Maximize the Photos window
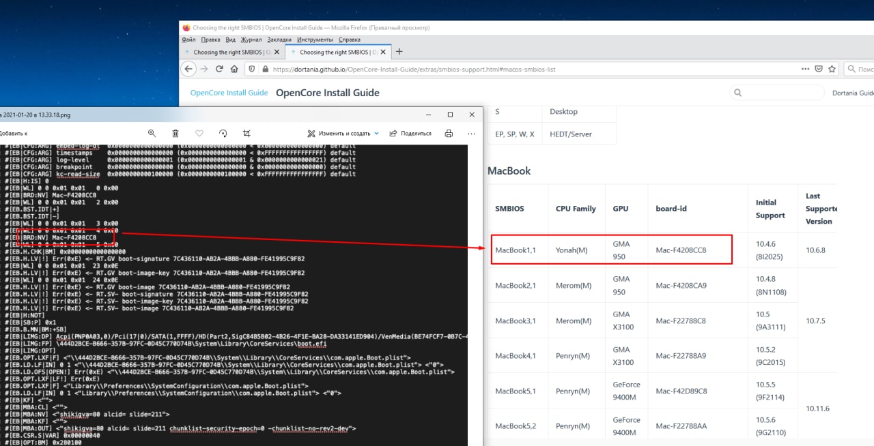Screen dimensions: 874x446 450,115
